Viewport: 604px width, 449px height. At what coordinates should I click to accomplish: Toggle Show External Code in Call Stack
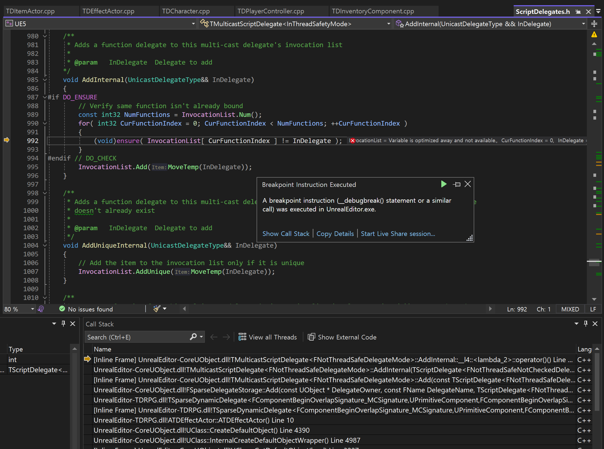[x=342, y=337]
